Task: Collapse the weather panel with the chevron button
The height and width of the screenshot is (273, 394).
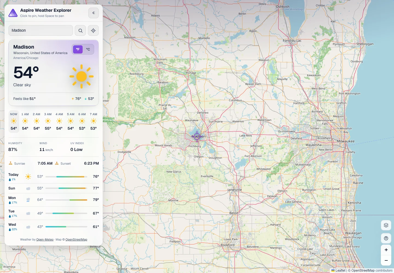Action: point(94,13)
